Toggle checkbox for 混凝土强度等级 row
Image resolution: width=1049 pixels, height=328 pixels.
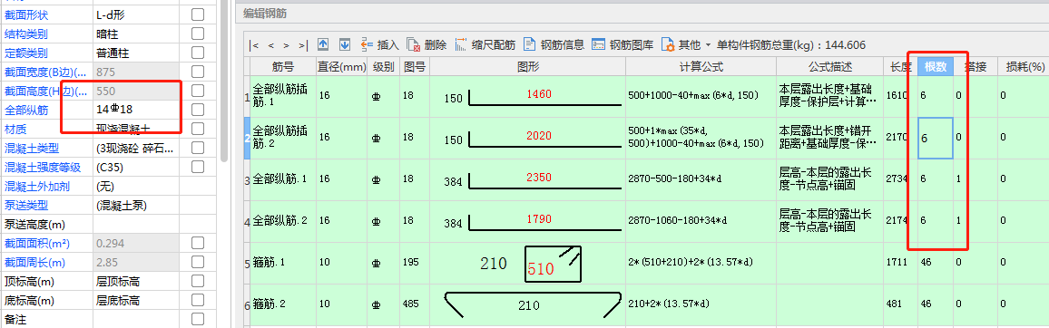coord(198,167)
